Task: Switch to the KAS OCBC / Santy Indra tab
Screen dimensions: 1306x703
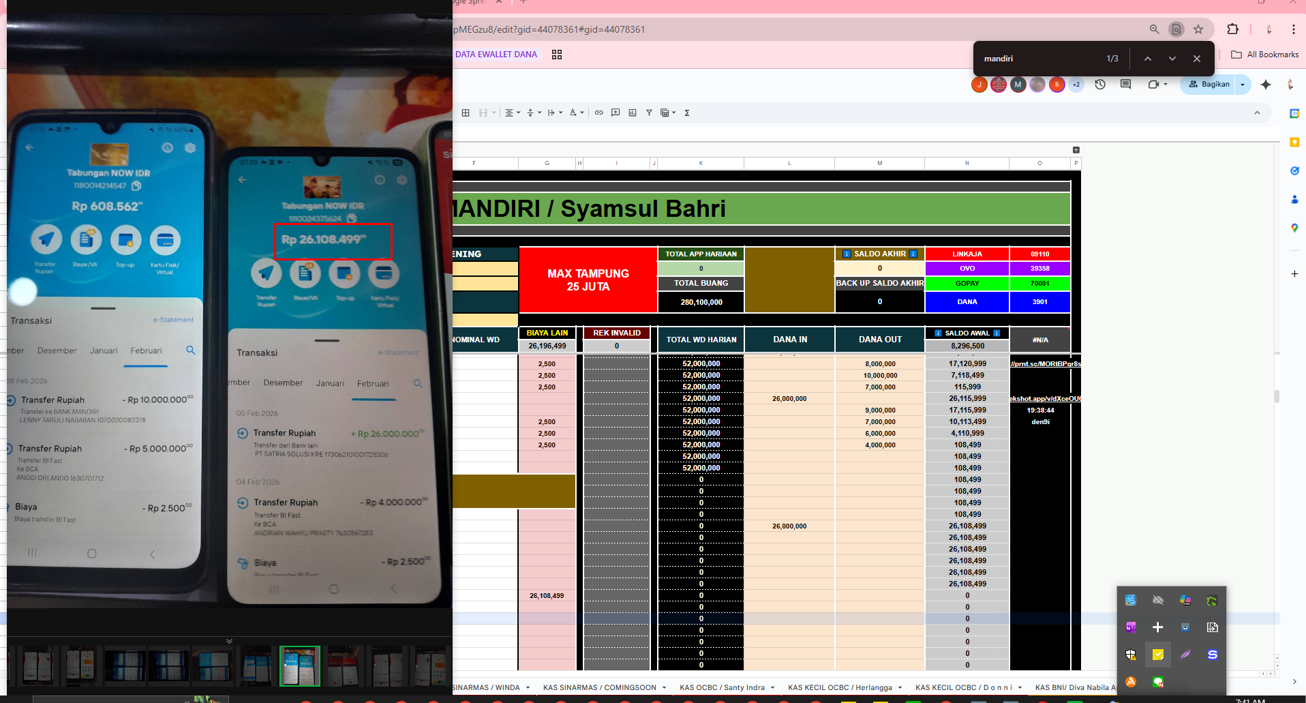Action: [722, 687]
